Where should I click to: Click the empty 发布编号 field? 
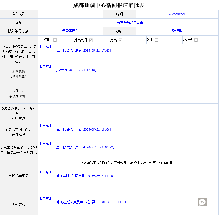pyautogui.click(x=71, y=14)
